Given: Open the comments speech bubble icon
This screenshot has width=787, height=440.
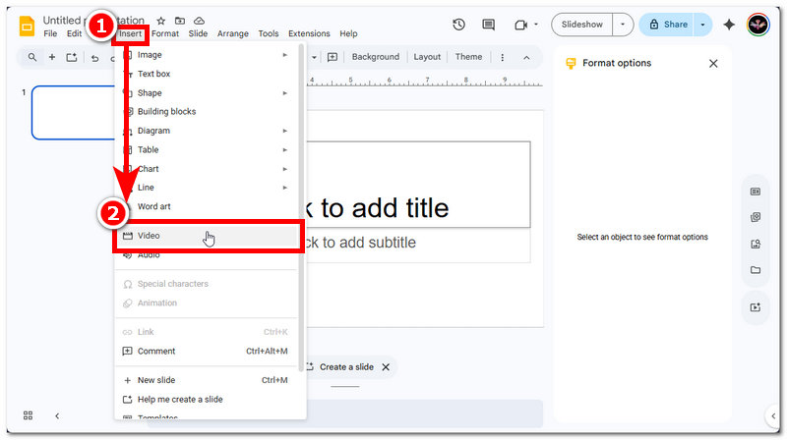Looking at the screenshot, I should 488,25.
